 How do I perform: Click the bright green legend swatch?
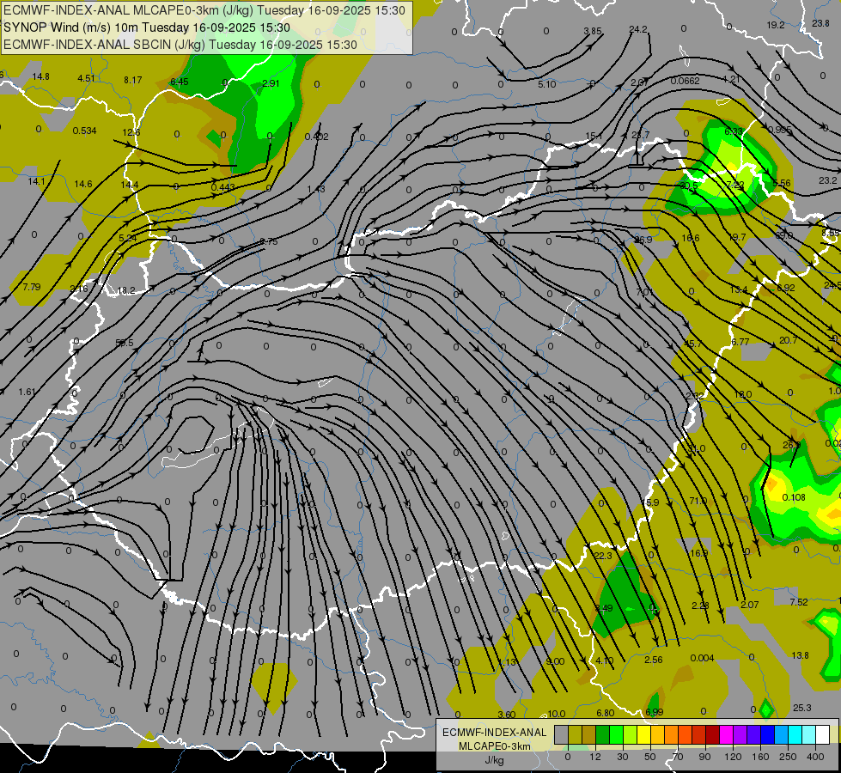click(617, 734)
